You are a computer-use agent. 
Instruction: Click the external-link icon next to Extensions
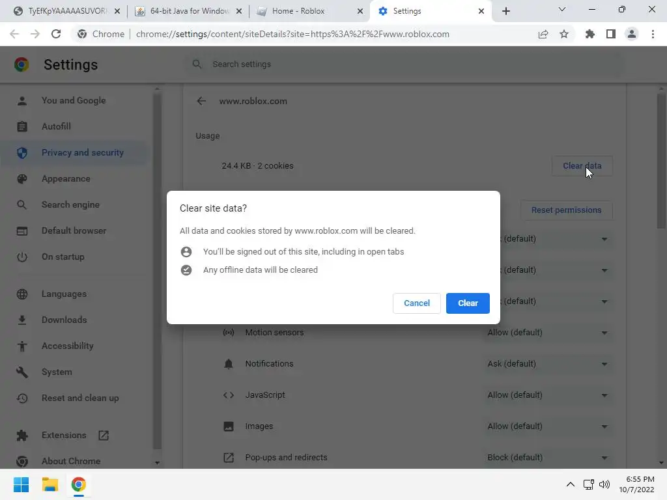[x=104, y=436]
